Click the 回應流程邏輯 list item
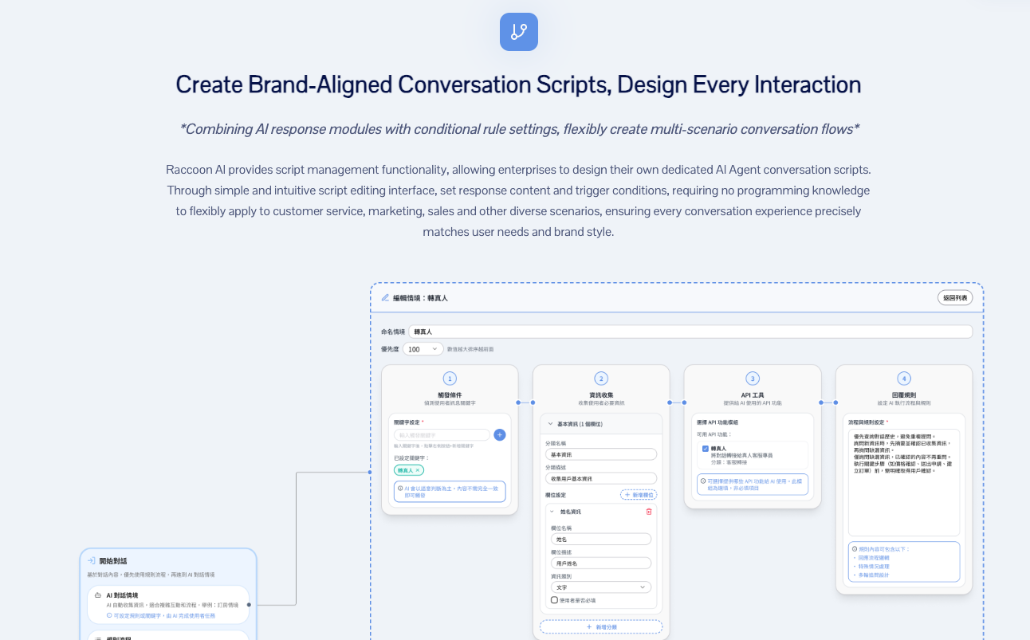Screen dimensions: 1030x640 (x=873, y=558)
